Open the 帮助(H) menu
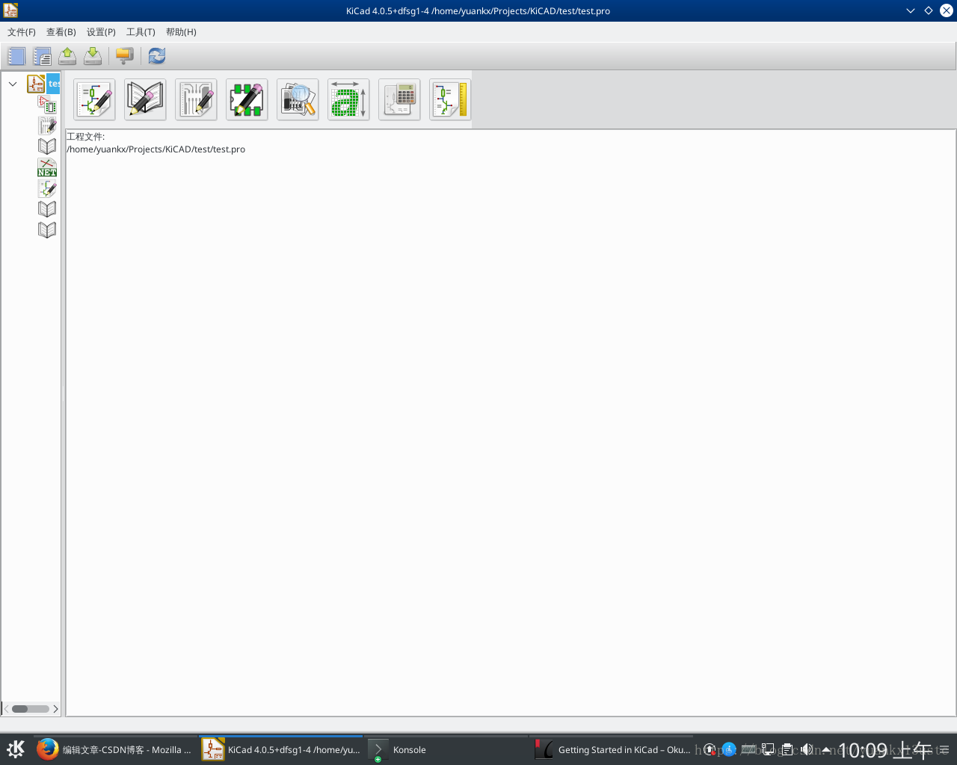This screenshot has height=765, width=957. pos(181,32)
